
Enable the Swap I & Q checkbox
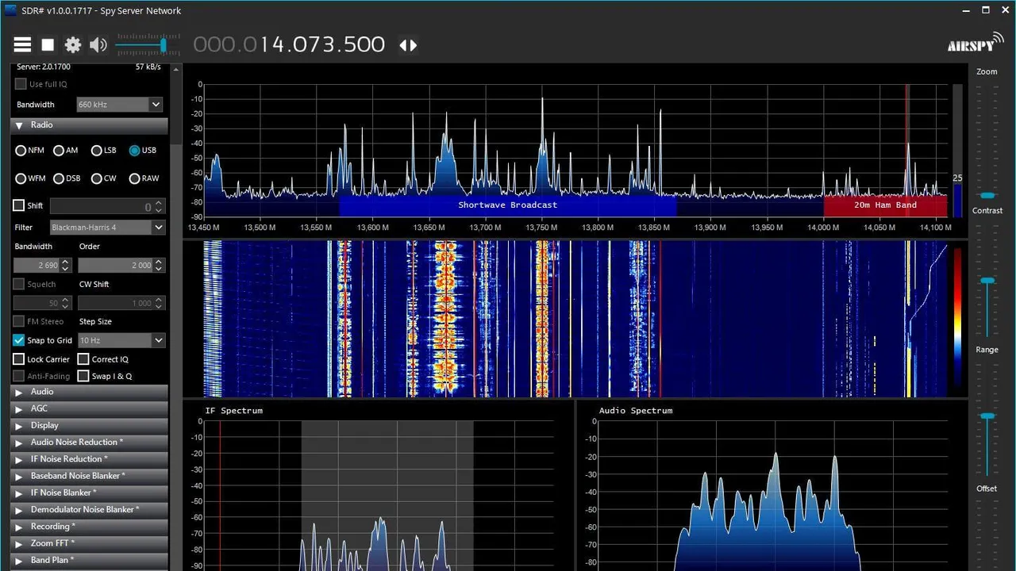tap(83, 376)
